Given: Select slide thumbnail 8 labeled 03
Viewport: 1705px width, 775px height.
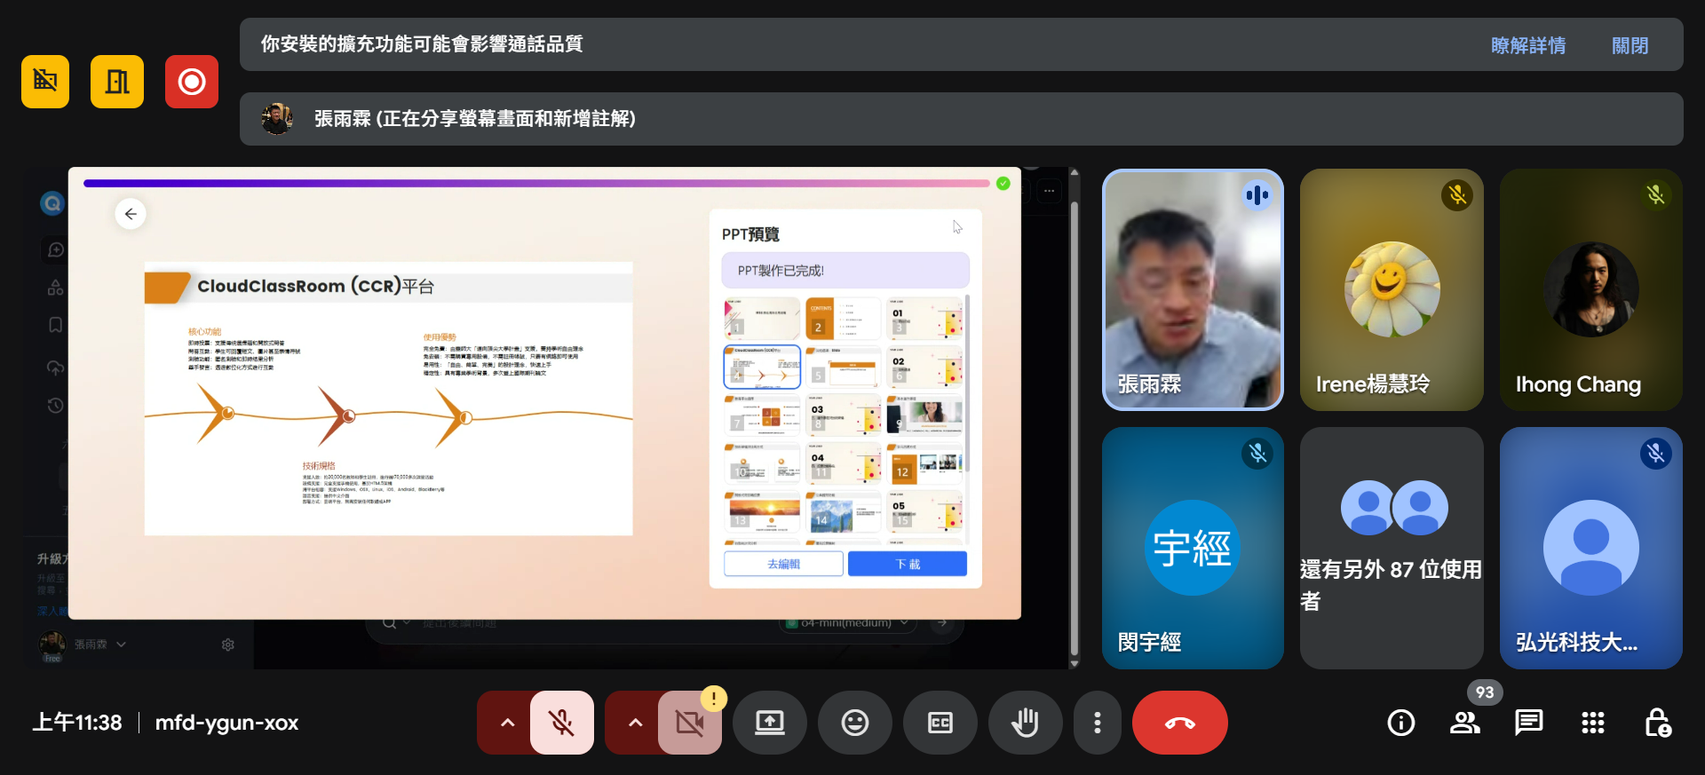Looking at the screenshot, I should point(844,415).
